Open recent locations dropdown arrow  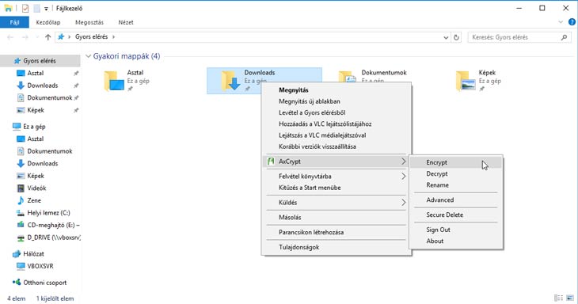click(x=36, y=37)
